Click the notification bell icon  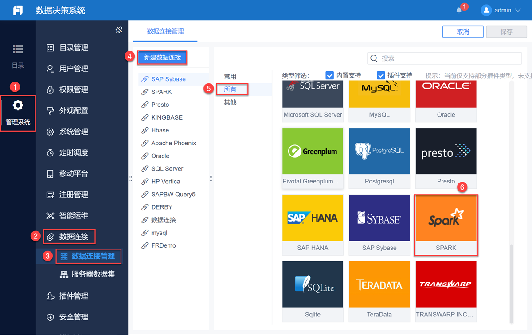pos(459,10)
